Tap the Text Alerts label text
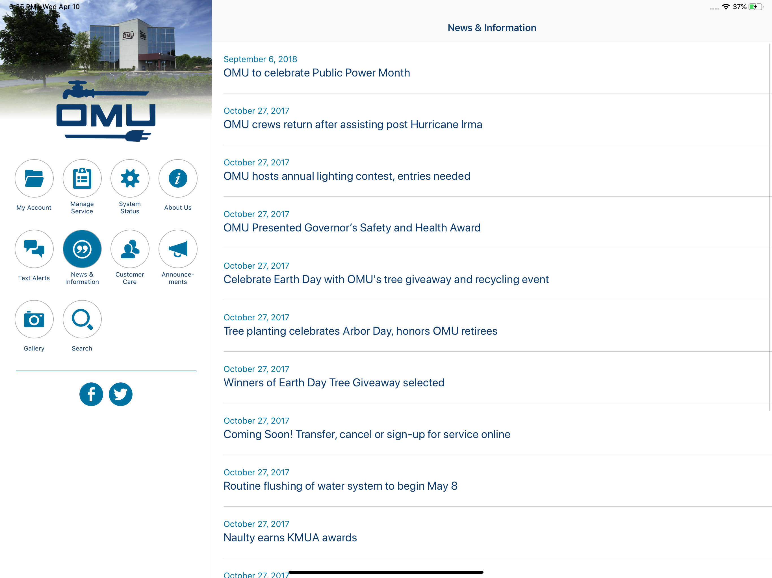The height and width of the screenshot is (578, 772). (x=34, y=278)
